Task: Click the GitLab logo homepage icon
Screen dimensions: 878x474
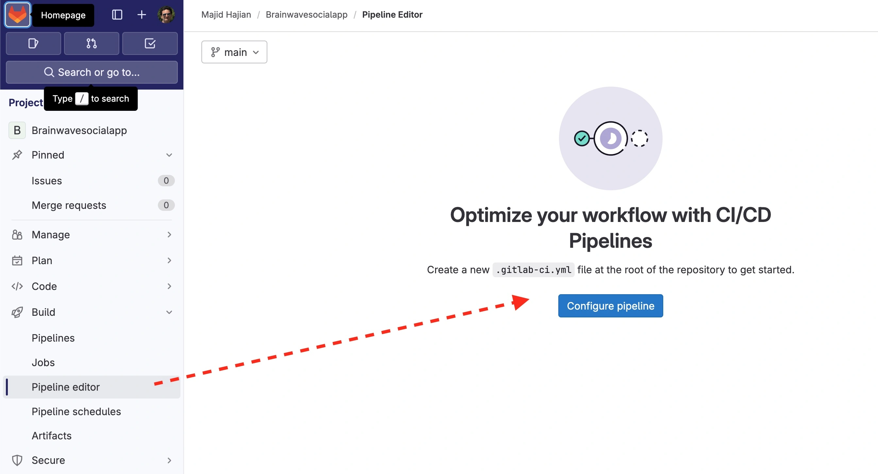Action: (x=17, y=15)
